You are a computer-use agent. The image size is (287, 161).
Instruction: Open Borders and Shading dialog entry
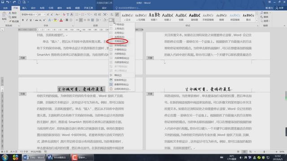pos(122,89)
